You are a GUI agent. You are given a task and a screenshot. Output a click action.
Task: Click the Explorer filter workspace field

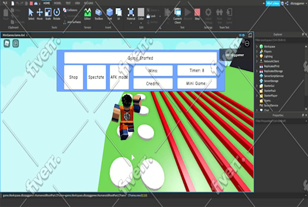point(280,40)
